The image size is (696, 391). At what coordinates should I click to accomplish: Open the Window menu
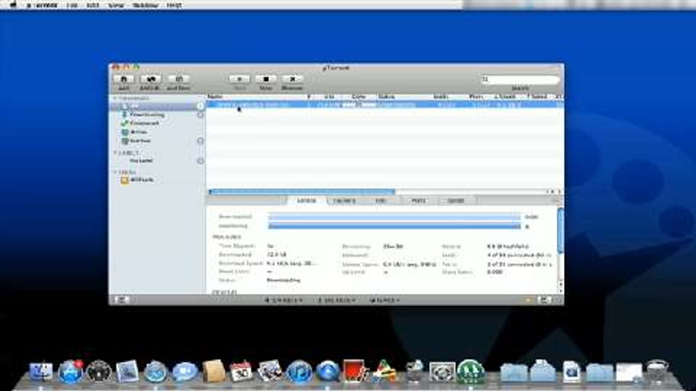(x=145, y=4)
